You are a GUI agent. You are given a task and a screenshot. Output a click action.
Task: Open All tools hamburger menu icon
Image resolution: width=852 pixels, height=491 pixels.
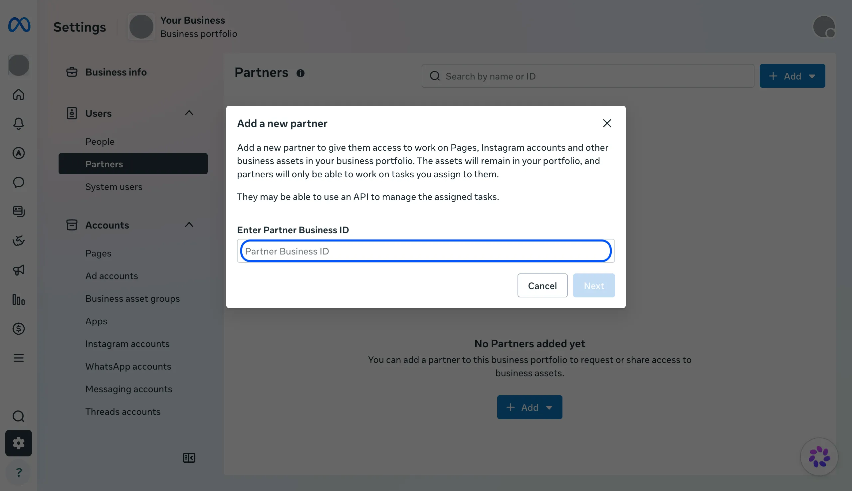pyautogui.click(x=19, y=358)
